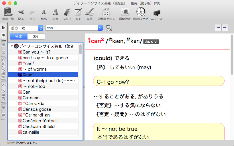The image size is (234, 146).
Task: Add a bookmark with しおり icon
Action: coord(67,12)
